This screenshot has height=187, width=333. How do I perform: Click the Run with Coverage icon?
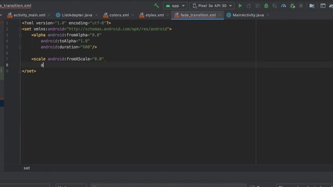(275, 6)
